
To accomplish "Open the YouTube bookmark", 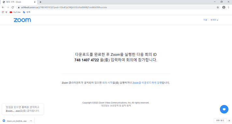I will [15, 12].
